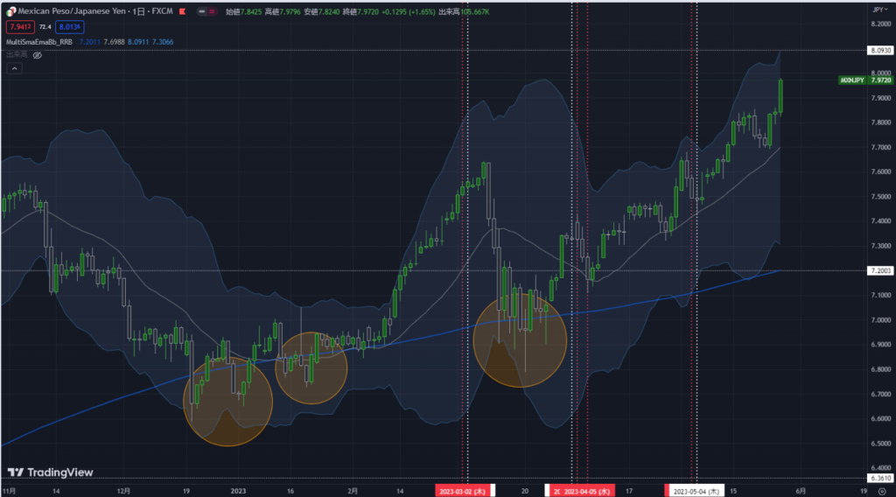
Task: Collapse the indicator legend with chevron button
Action: (x=12, y=67)
